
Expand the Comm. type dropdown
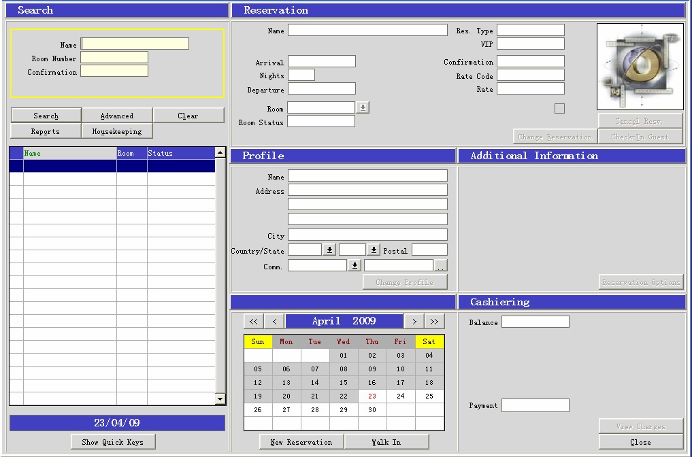click(x=354, y=266)
